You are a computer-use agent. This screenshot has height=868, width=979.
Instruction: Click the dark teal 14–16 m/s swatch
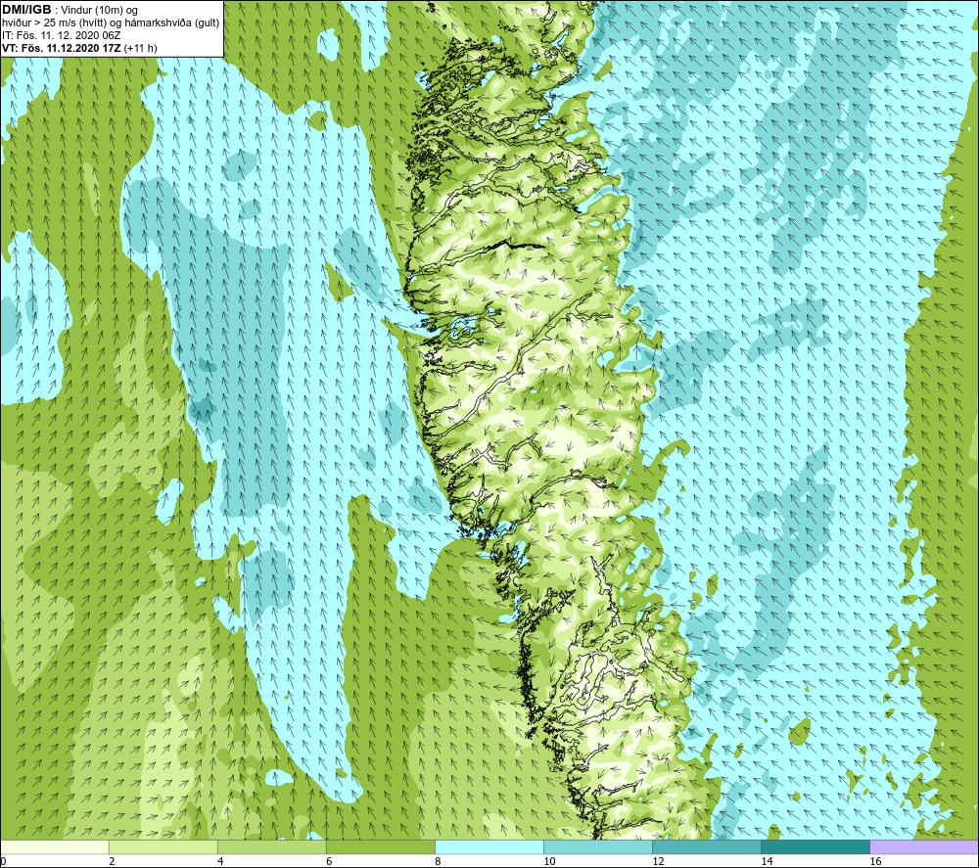coord(816,846)
